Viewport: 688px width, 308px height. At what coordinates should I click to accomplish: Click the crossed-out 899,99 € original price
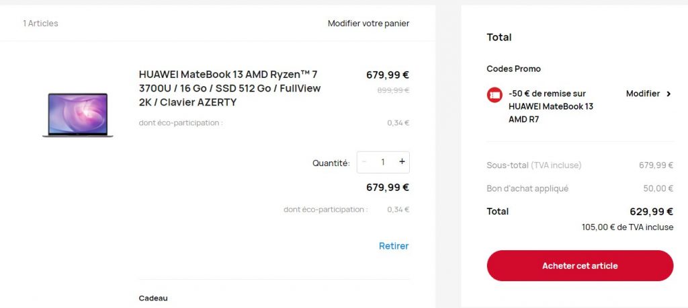click(393, 90)
